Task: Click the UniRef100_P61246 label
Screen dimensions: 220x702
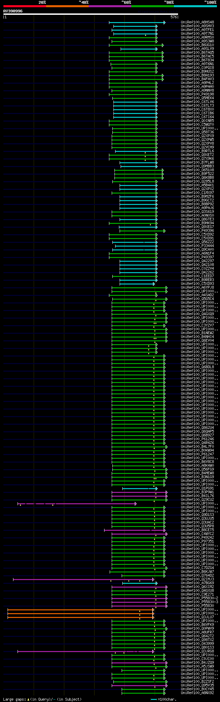Action: [x=198, y=439]
